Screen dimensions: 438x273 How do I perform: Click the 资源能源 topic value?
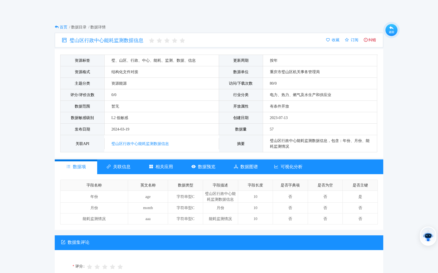(x=119, y=83)
